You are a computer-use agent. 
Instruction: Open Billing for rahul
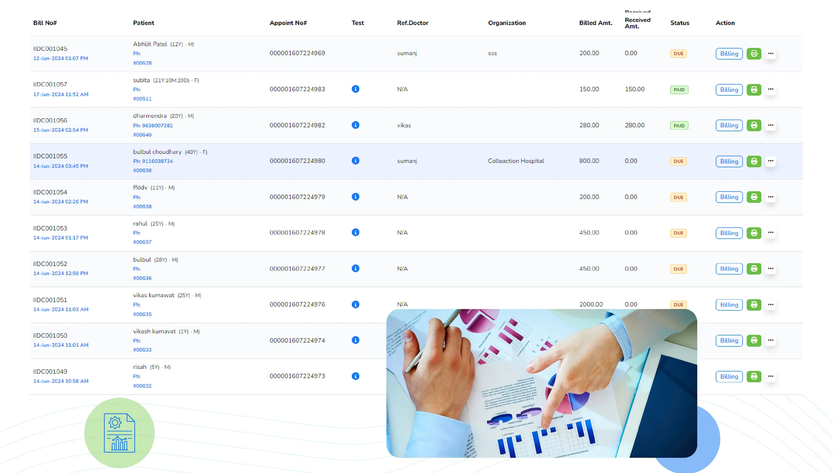click(x=729, y=233)
